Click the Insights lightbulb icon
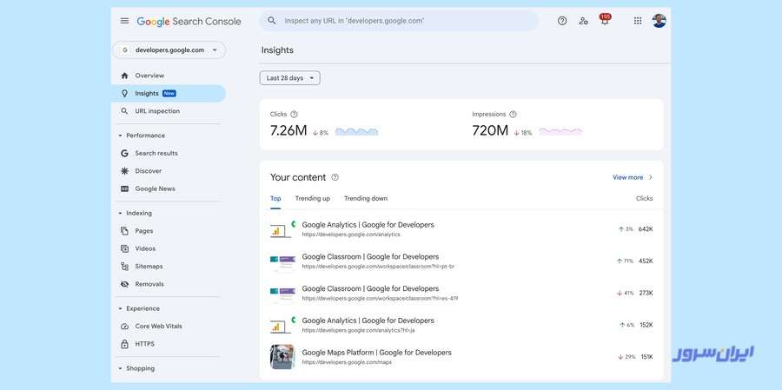782x390 pixels. coord(124,93)
